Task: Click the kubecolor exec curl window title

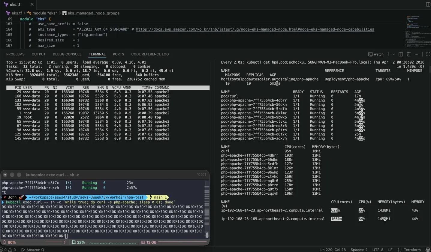Action: pos(53,175)
